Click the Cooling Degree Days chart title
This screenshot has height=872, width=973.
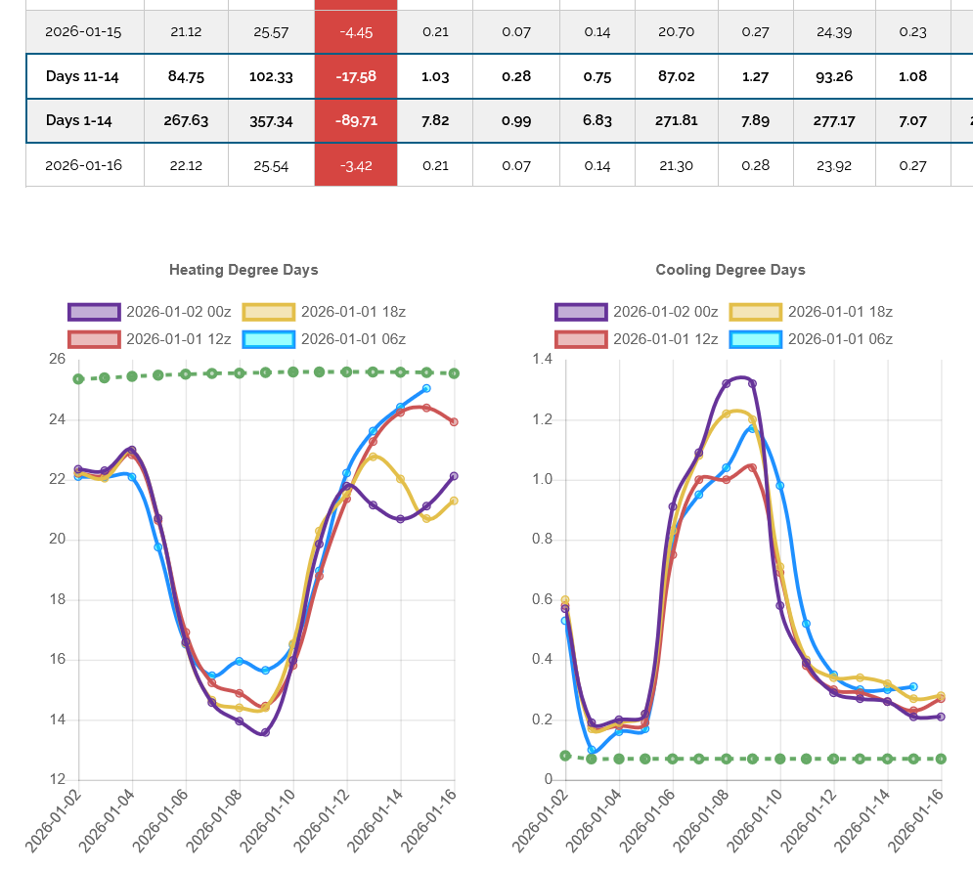coord(730,270)
